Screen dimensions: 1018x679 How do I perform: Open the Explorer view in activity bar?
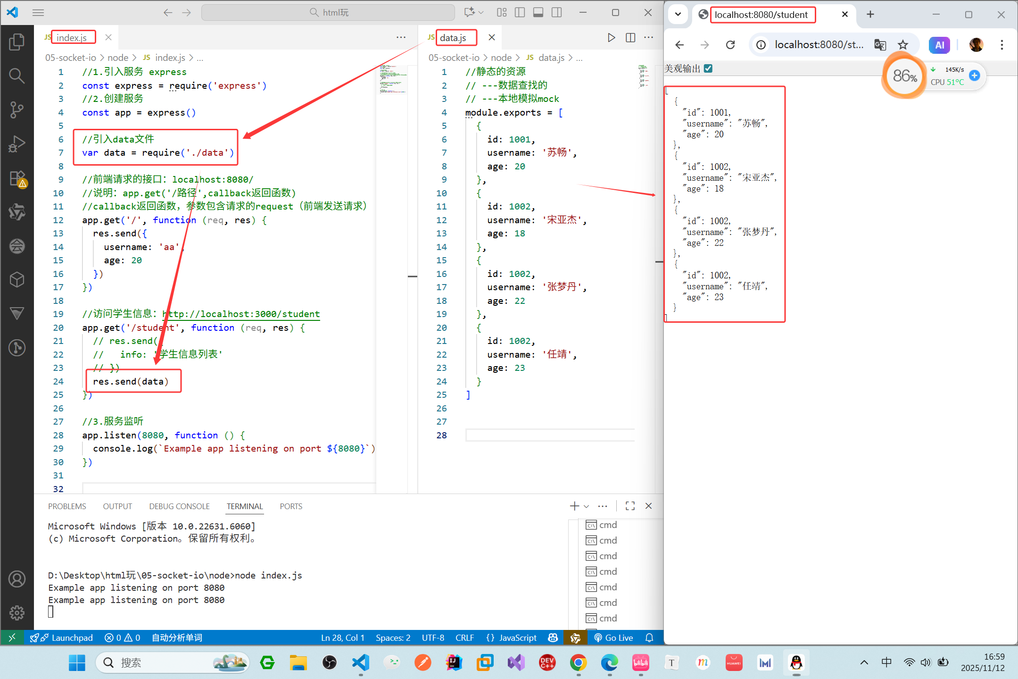pyautogui.click(x=17, y=42)
